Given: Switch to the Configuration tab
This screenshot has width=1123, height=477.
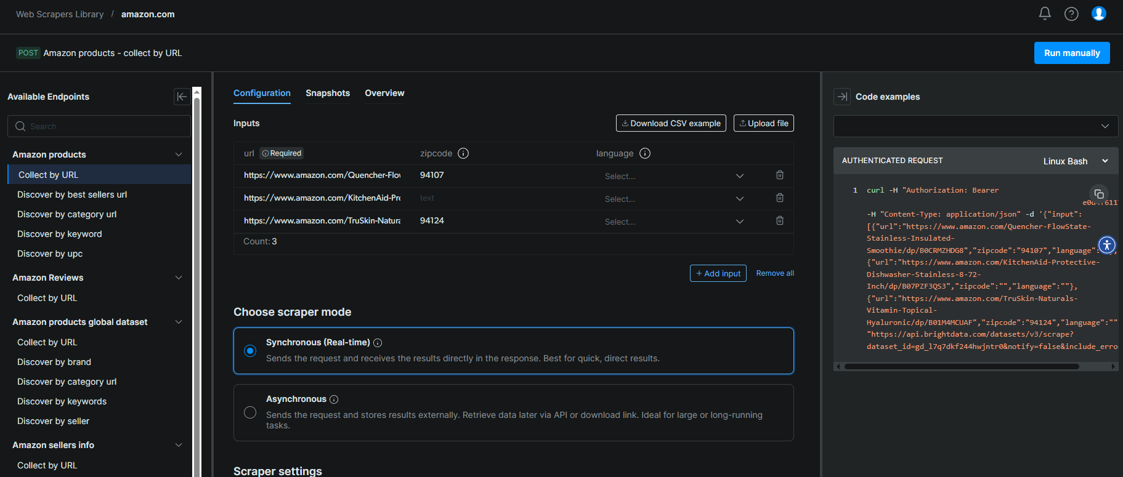Looking at the screenshot, I should (262, 94).
